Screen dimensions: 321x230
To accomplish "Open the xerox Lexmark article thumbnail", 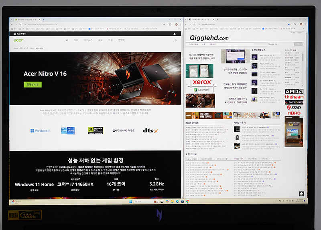I will [x=202, y=85].
